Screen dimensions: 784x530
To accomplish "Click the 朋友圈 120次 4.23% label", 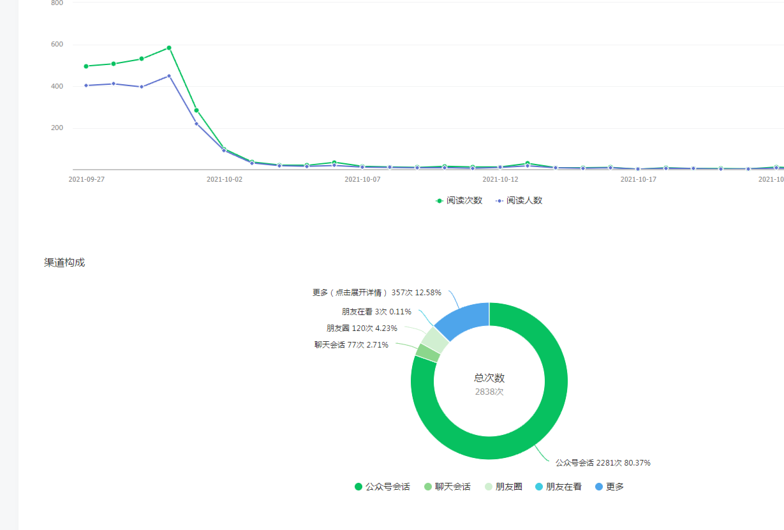I will (362, 328).
